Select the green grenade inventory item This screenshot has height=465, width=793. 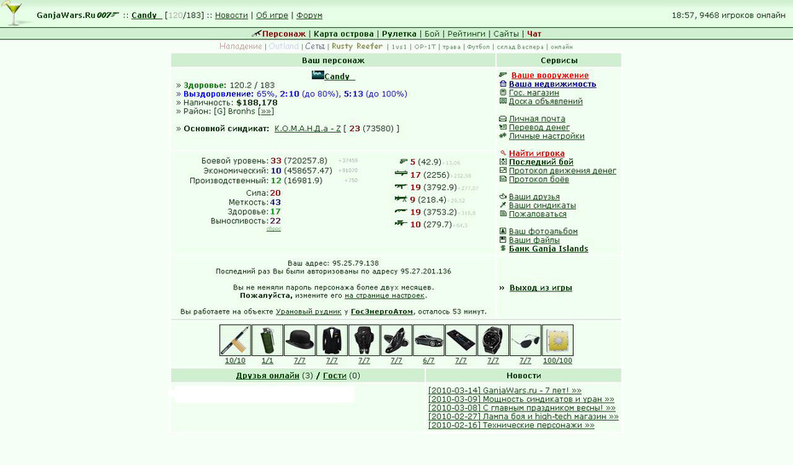coord(268,341)
